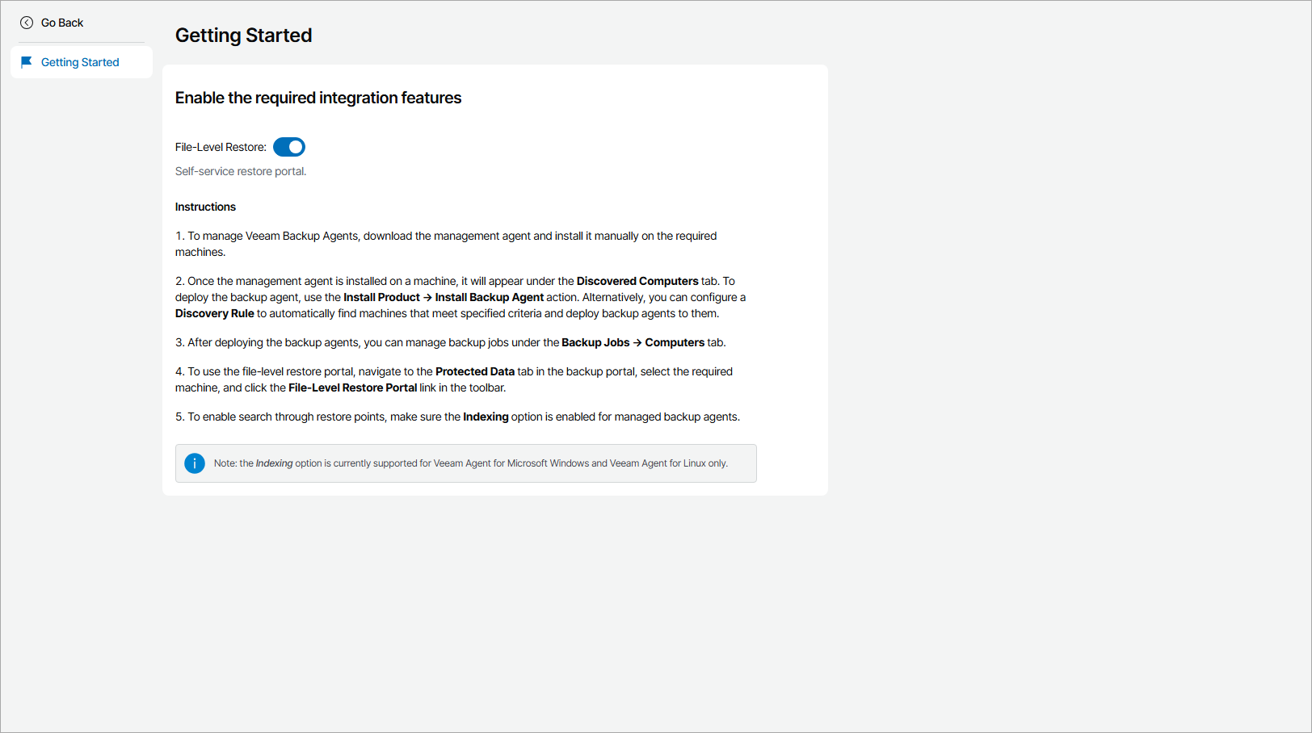This screenshot has height=733, width=1312.
Task: Click the 'Self-service restore portal.' description text
Action: coord(241,171)
